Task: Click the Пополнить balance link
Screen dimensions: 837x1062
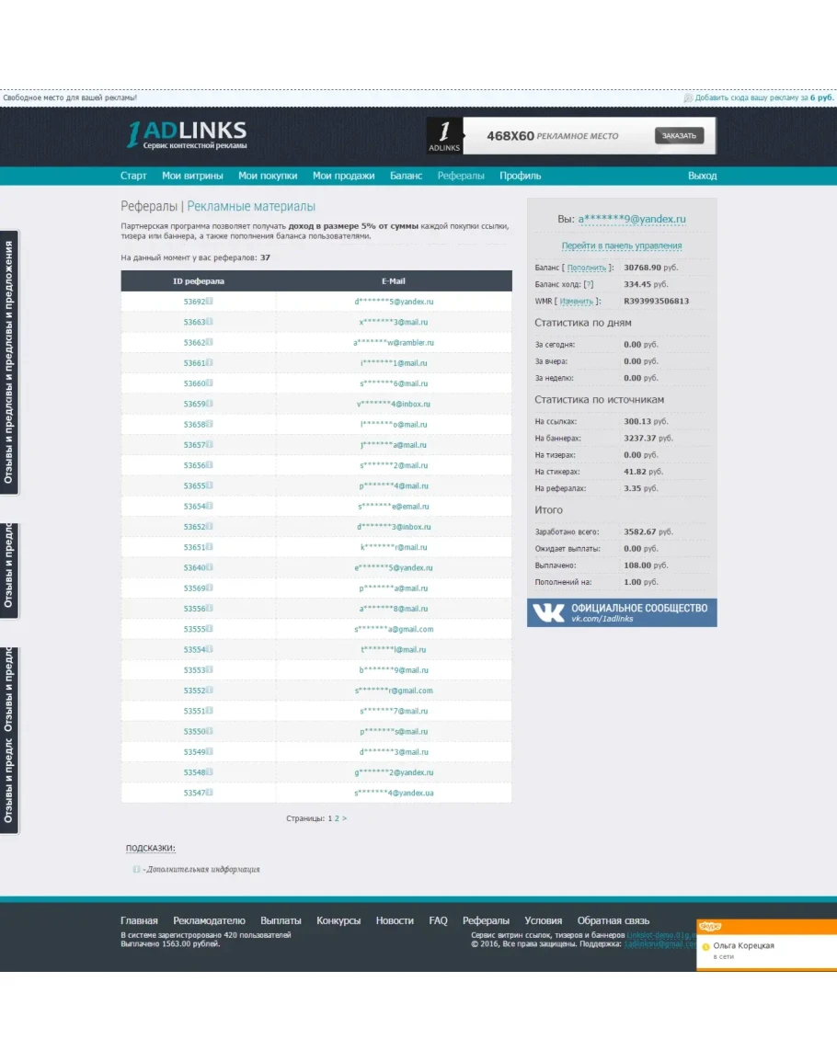Action: tap(586, 268)
